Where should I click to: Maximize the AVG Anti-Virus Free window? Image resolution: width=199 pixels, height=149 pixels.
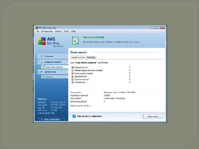[157, 28]
